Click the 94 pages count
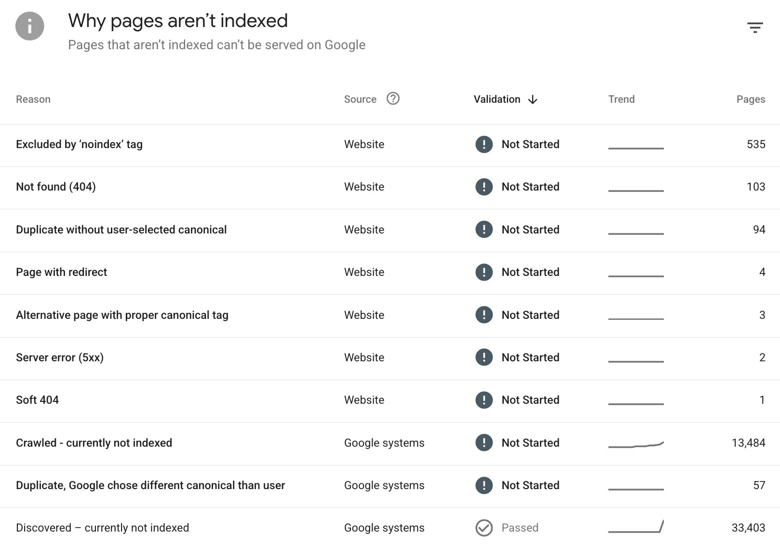 point(759,230)
